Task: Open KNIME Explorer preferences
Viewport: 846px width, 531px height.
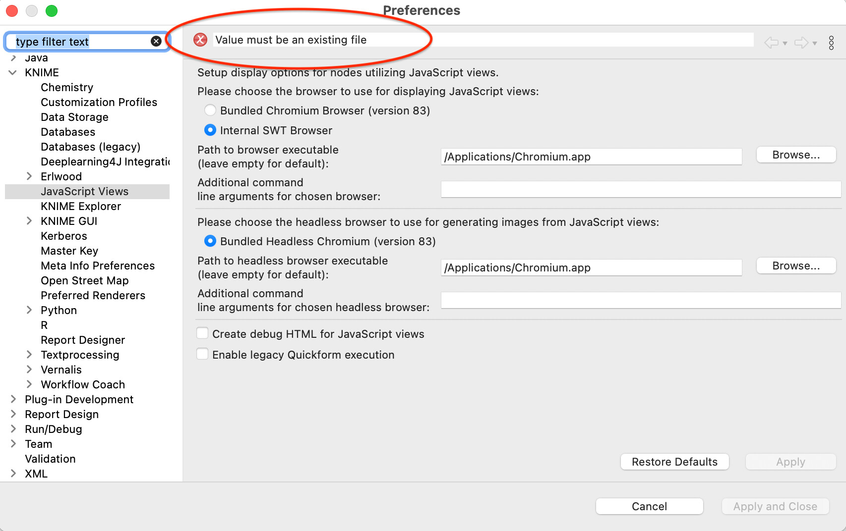Action: pyautogui.click(x=81, y=206)
